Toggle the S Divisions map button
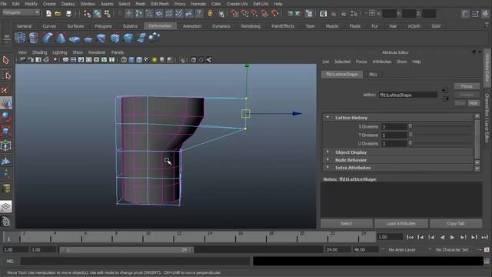This screenshot has height=277, width=492. tap(410, 126)
